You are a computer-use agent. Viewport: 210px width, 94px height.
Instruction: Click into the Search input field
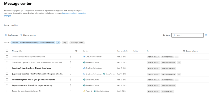pyautogui.click(x=187, y=35)
